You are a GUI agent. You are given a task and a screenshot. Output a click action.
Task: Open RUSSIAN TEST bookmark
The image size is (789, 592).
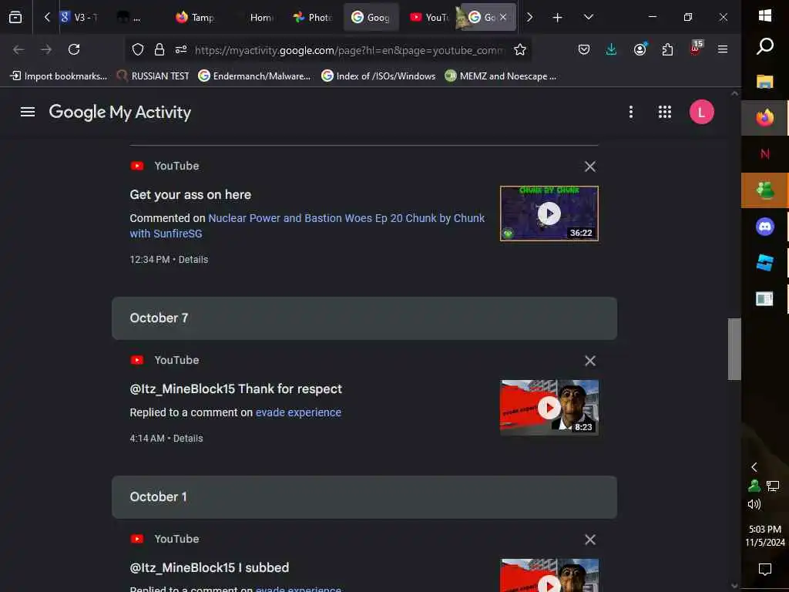pos(153,76)
